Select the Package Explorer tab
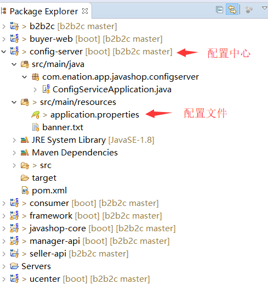Image resolution: width=268 pixels, height=290 pixels. (x=44, y=12)
